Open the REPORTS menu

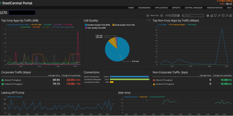[176, 8]
